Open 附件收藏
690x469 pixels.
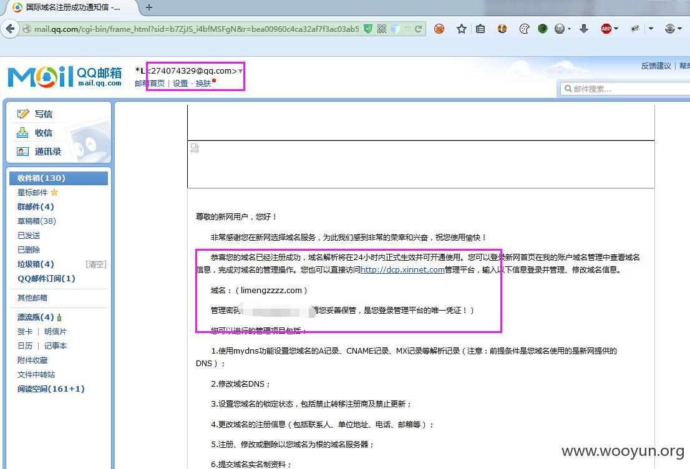click(32, 360)
